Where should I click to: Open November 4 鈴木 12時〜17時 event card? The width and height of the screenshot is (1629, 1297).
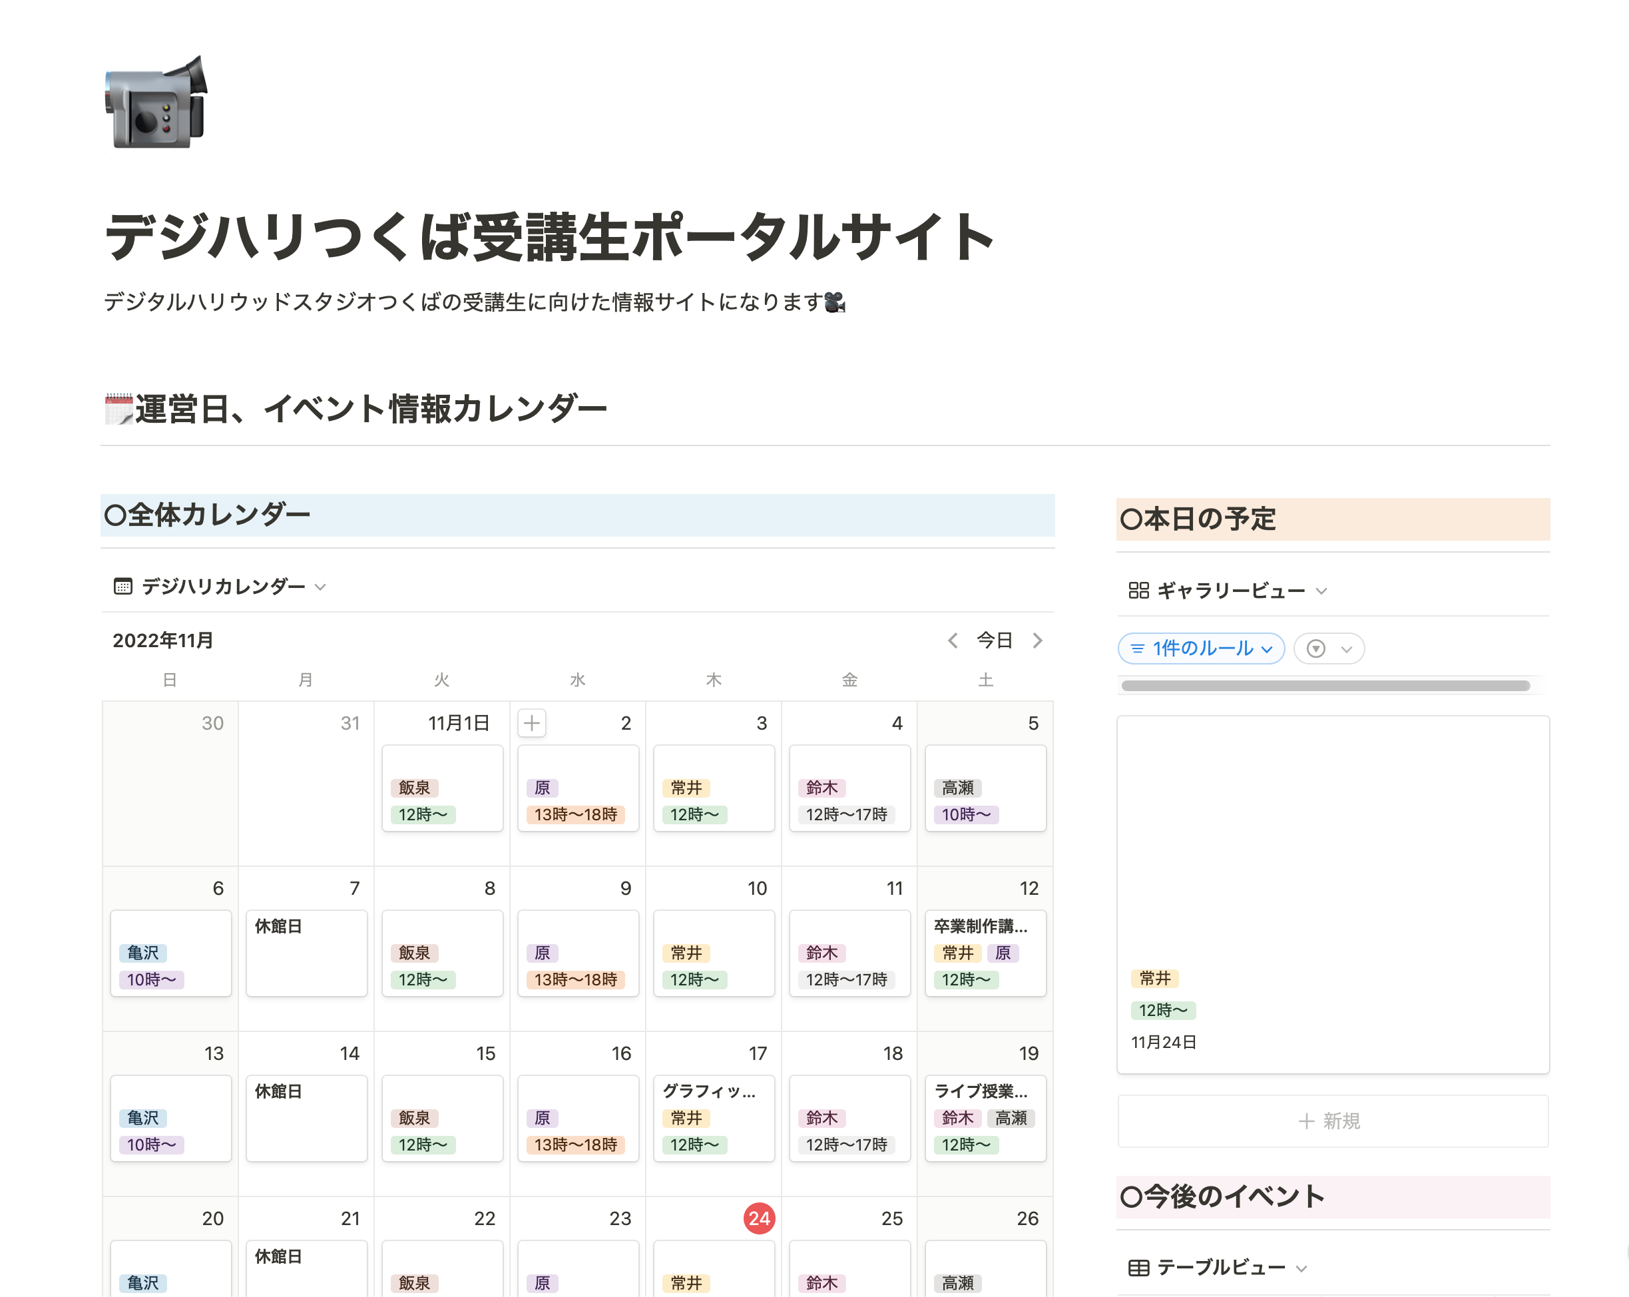pyautogui.click(x=850, y=788)
